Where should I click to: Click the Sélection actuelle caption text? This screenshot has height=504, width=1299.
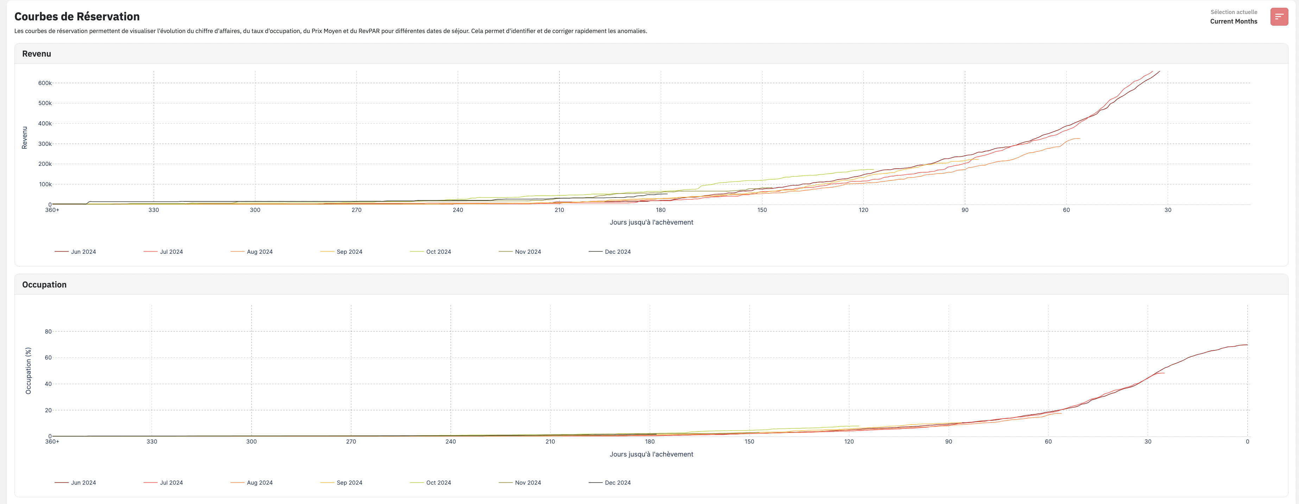(x=1234, y=12)
